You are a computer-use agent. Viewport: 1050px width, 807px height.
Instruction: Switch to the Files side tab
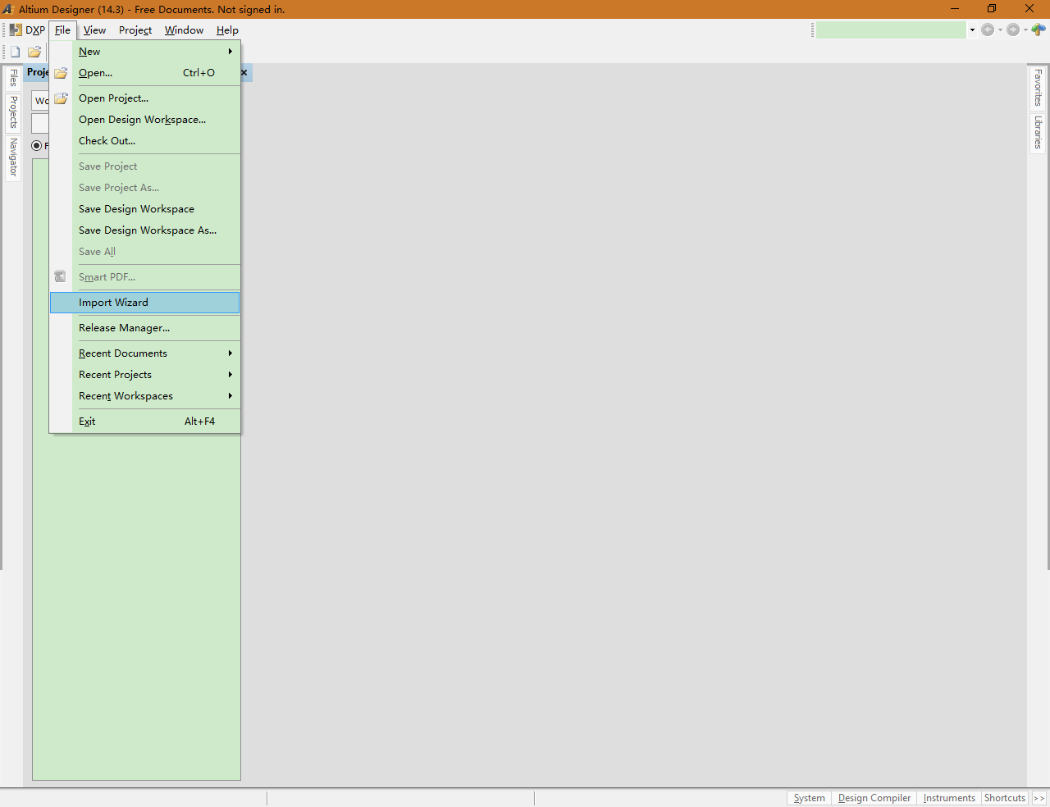[13, 79]
